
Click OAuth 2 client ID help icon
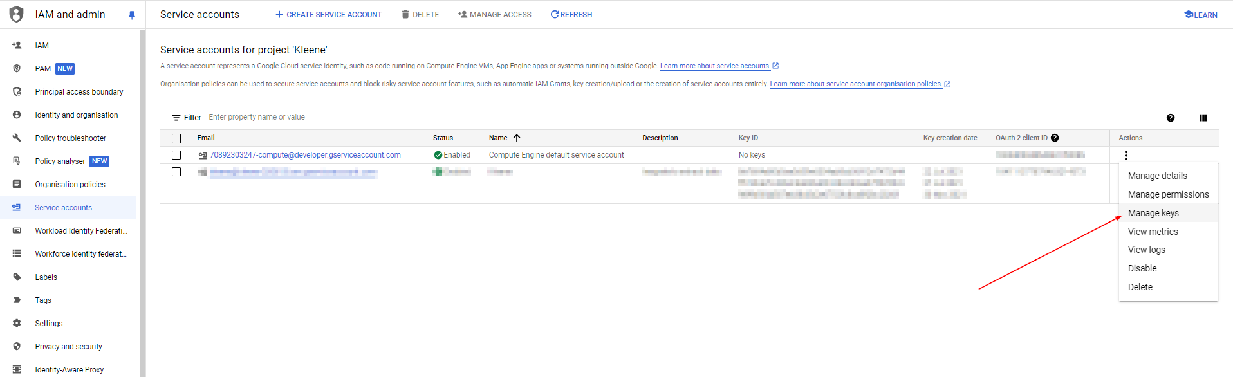(1055, 138)
